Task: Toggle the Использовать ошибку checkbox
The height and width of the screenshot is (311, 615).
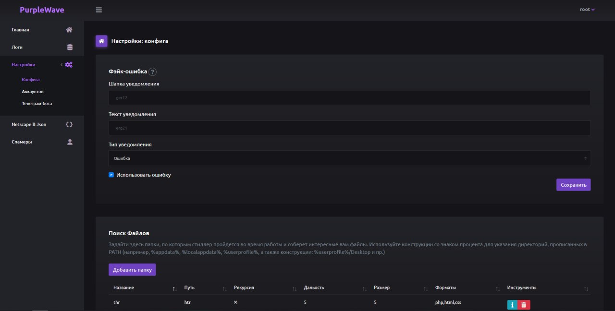Action: [x=111, y=175]
